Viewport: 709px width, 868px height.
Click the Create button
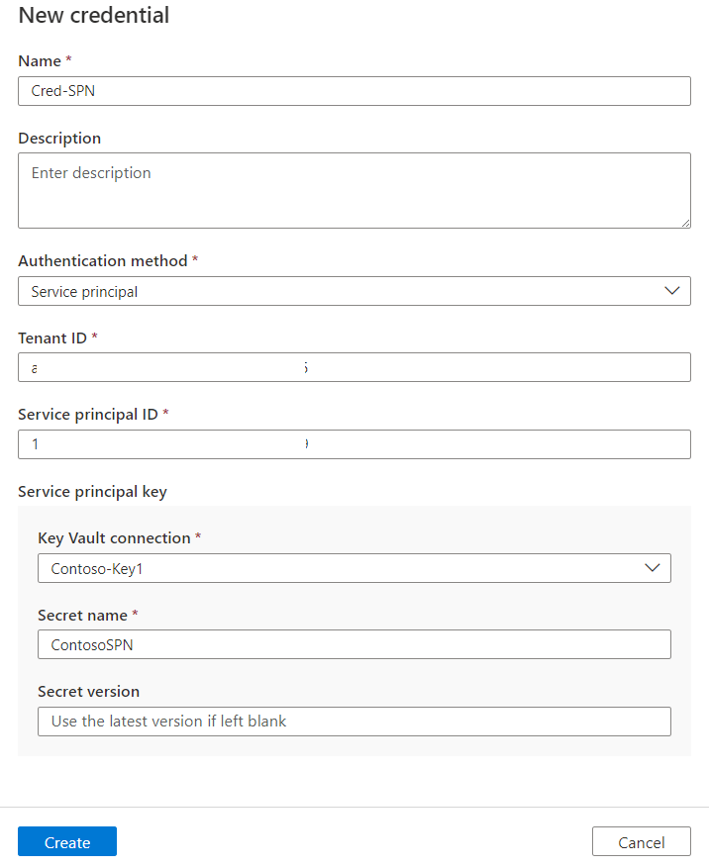click(x=66, y=841)
